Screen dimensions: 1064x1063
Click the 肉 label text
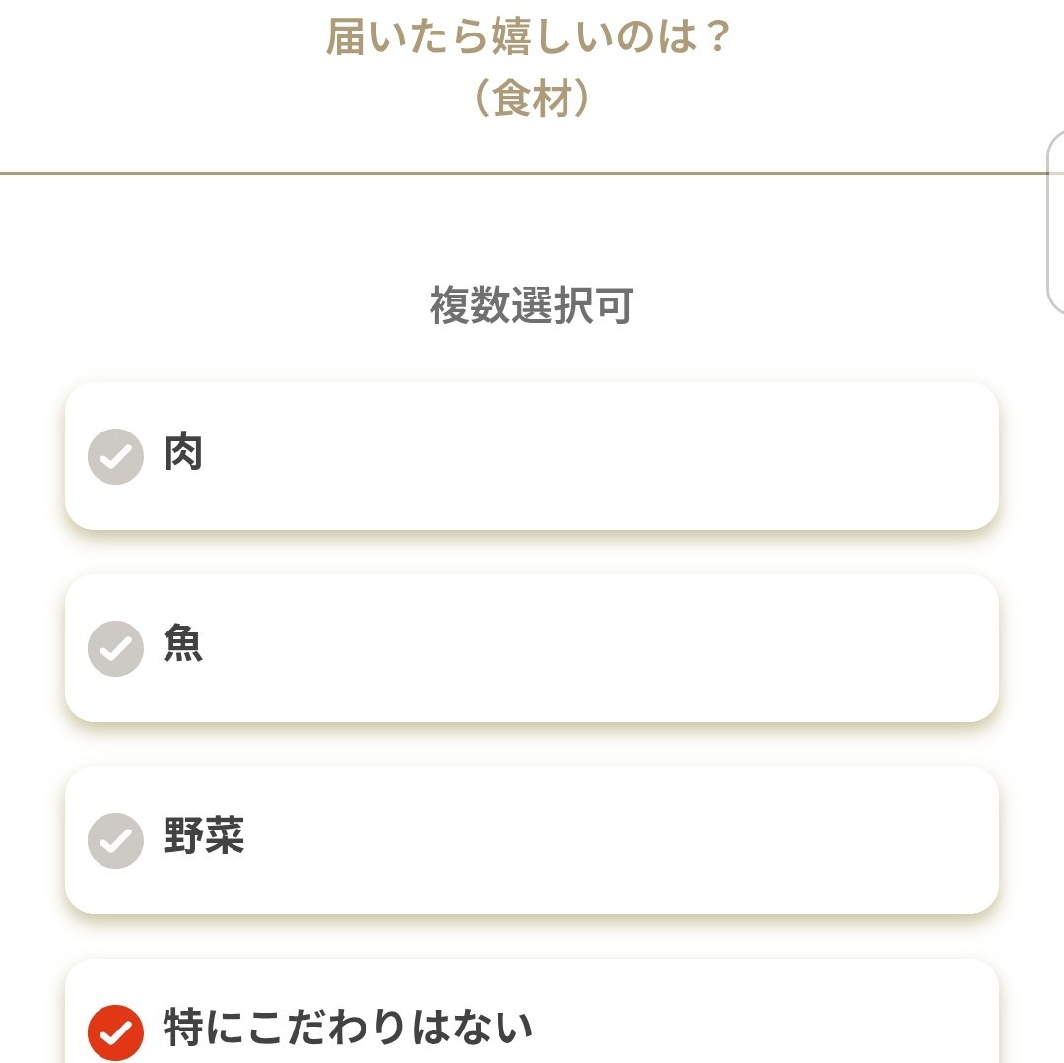tap(183, 452)
